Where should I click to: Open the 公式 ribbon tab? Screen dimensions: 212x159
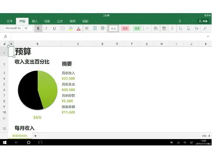[x=60, y=21]
